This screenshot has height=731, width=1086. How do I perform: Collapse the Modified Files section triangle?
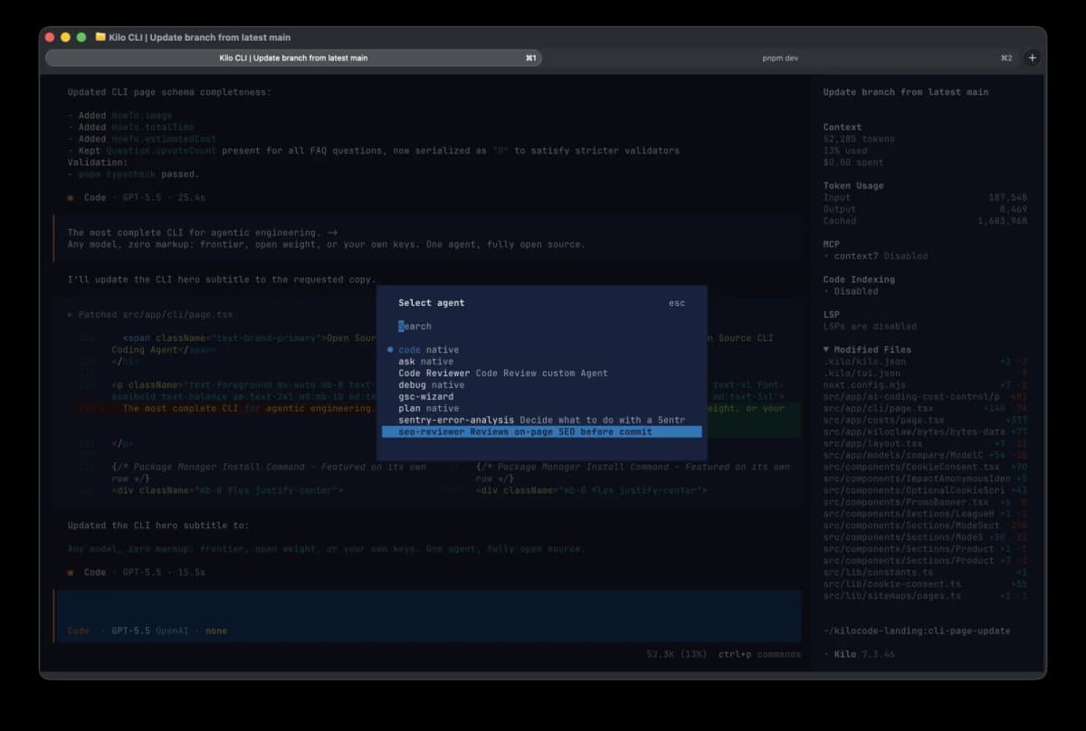(826, 349)
